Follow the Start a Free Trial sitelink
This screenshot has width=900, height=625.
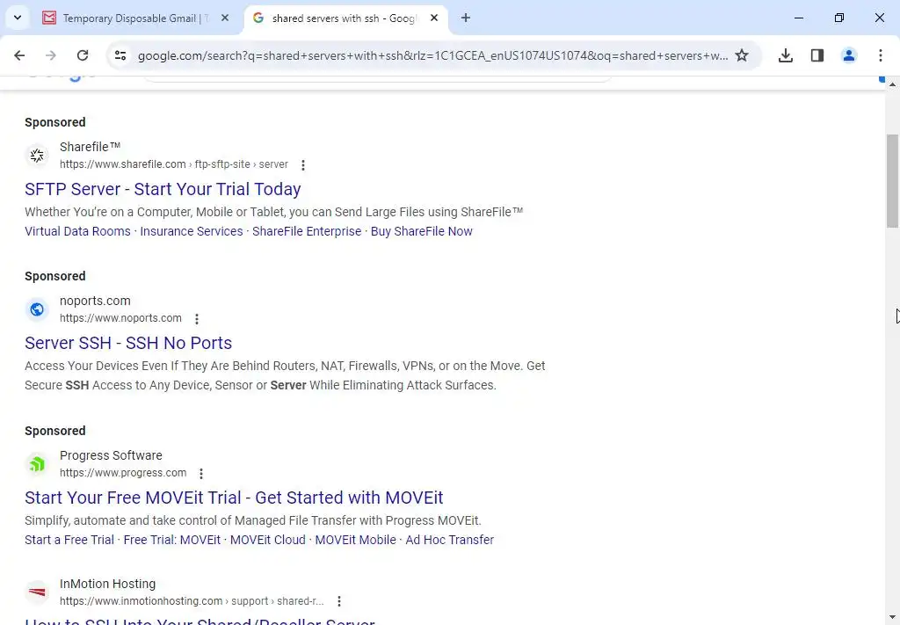pos(69,540)
